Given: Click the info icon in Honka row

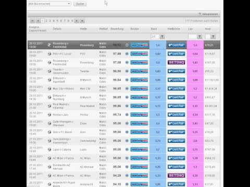Looking at the screenshot, I should pyautogui.click(x=127, y=114).
